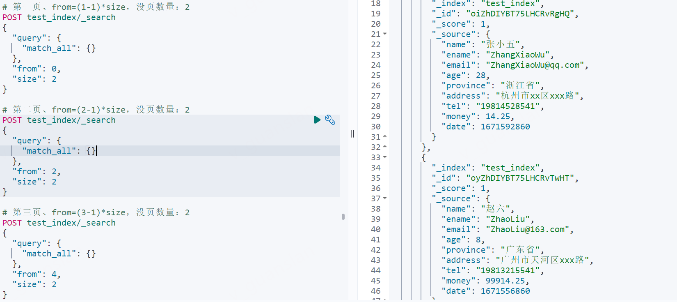Collapse the object starting at line 33
The height and width of the screenshot is (302, 677).
[385, 157]
